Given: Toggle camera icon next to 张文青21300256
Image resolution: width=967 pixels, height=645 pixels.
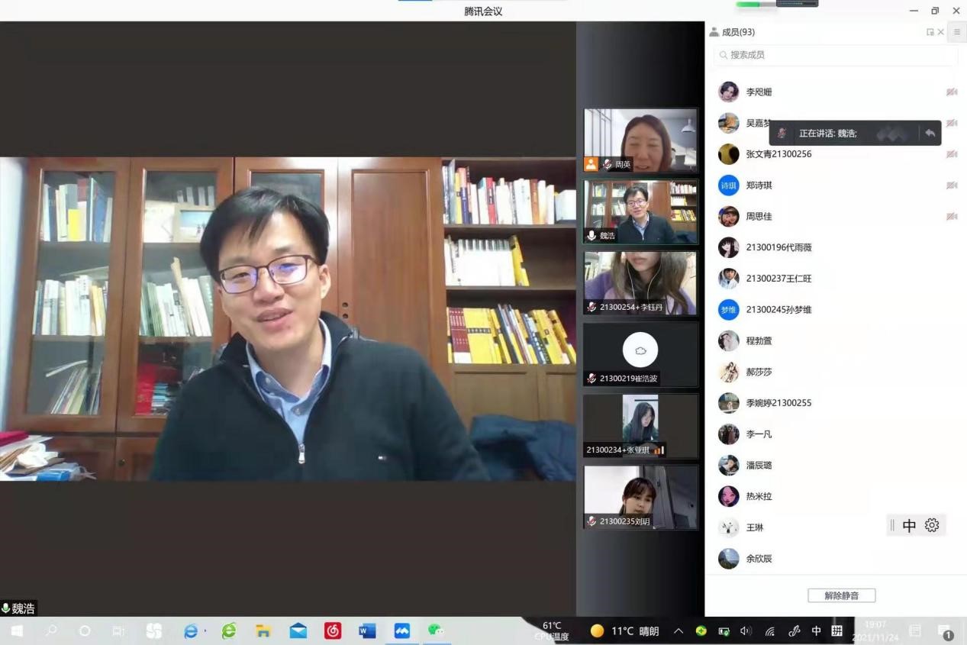Looking at the screenshot, I should [952, 154].
